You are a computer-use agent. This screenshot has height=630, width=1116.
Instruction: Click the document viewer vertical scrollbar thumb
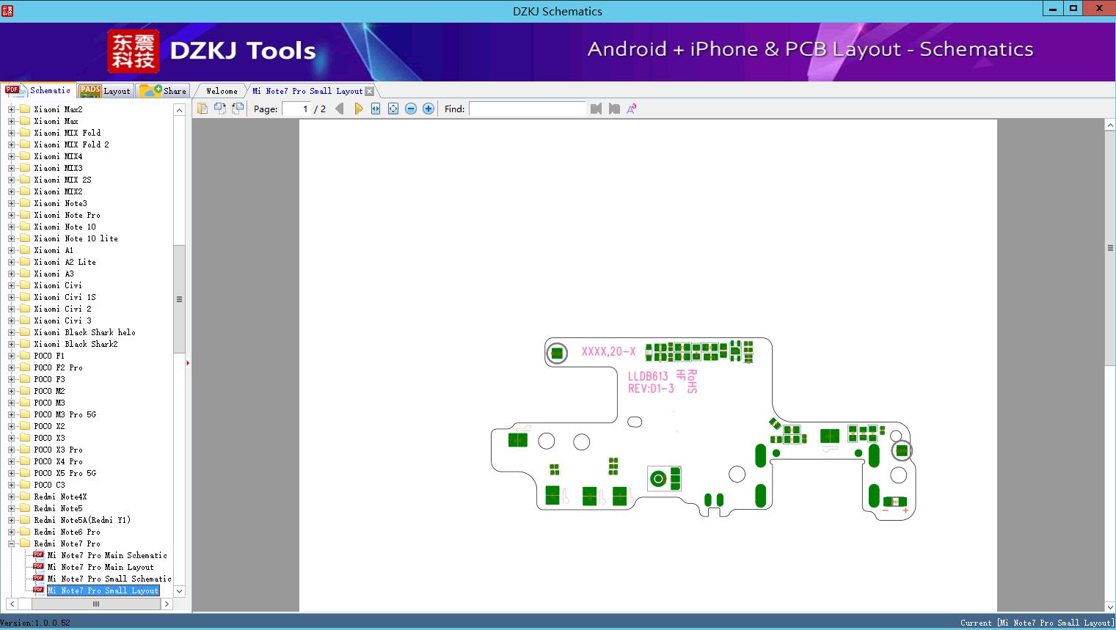1110,248
